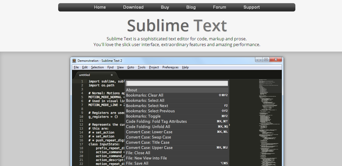Click the 'g_registers = {}' code line
342x166 pixels.
pos(103,117)
